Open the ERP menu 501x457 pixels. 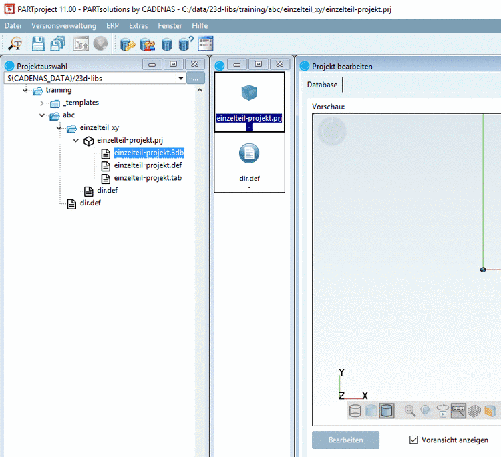pos(112,25)
